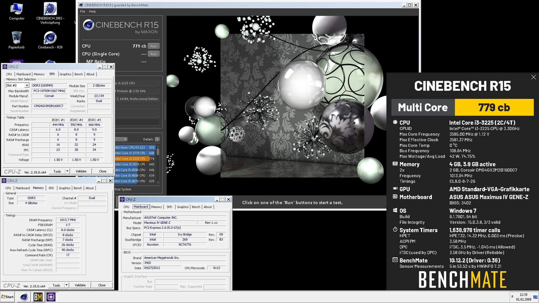539x303 pixels.
Task: Switch to Bench tab in Mainboard window
Action: pos(196,207)
